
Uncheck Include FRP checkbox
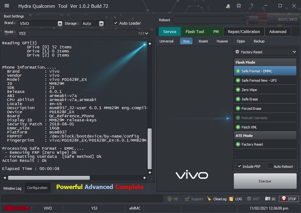(x=239, y=166)
